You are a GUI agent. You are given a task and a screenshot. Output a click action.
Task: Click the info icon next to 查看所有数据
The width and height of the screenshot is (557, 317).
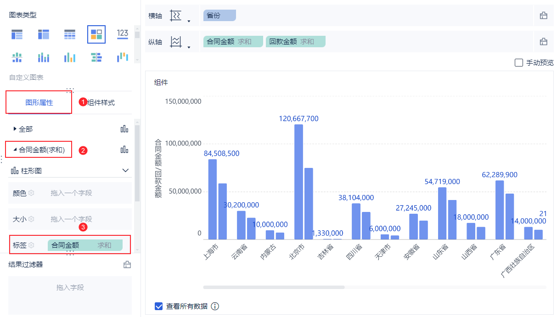(x=215, y=306)
